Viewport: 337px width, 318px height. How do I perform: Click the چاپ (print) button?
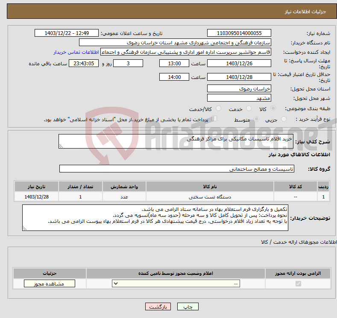pyautogui.click(x=188, y=306)
